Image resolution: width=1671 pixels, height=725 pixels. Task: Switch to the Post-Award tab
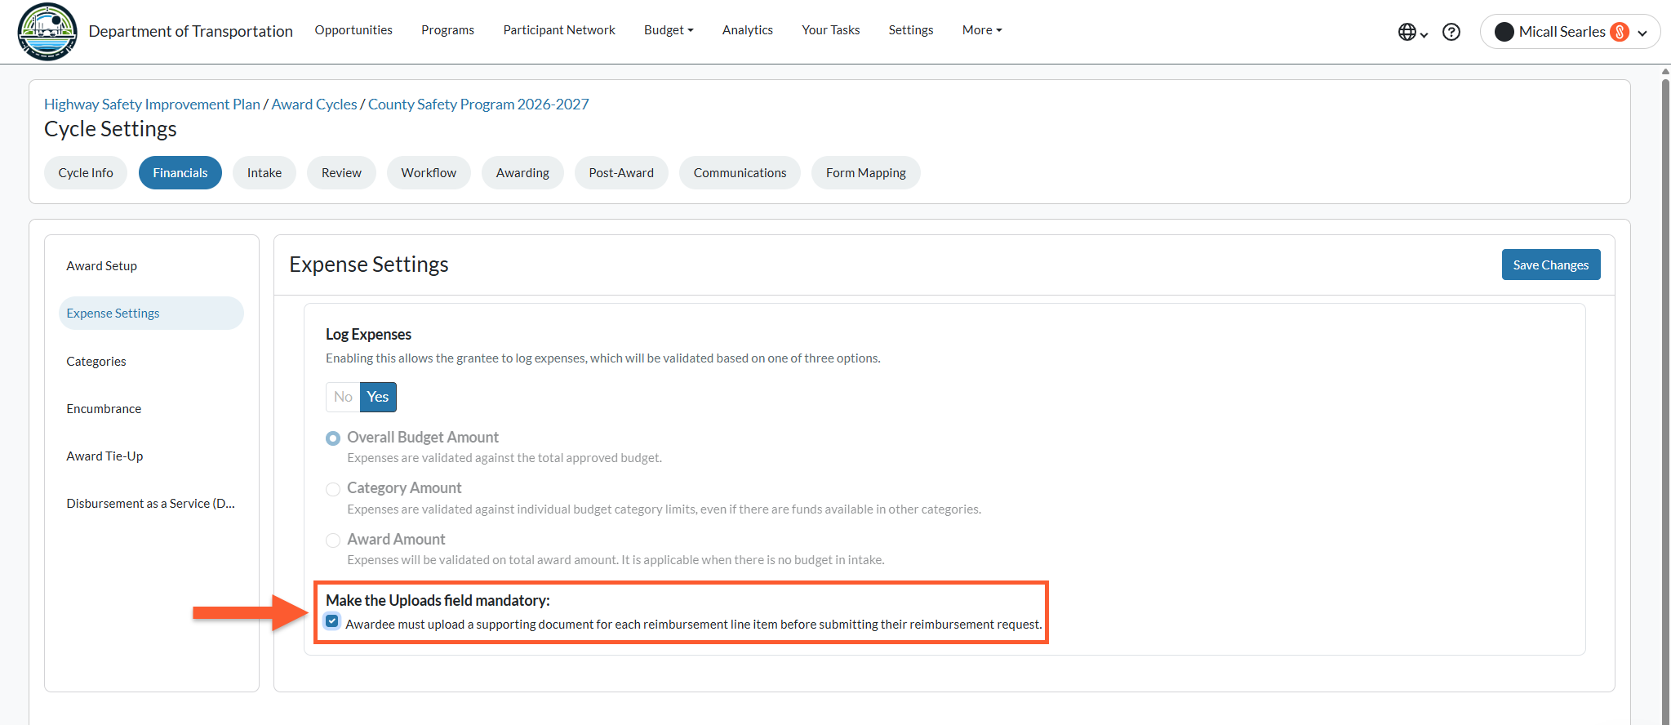click(x=621, y=173)
